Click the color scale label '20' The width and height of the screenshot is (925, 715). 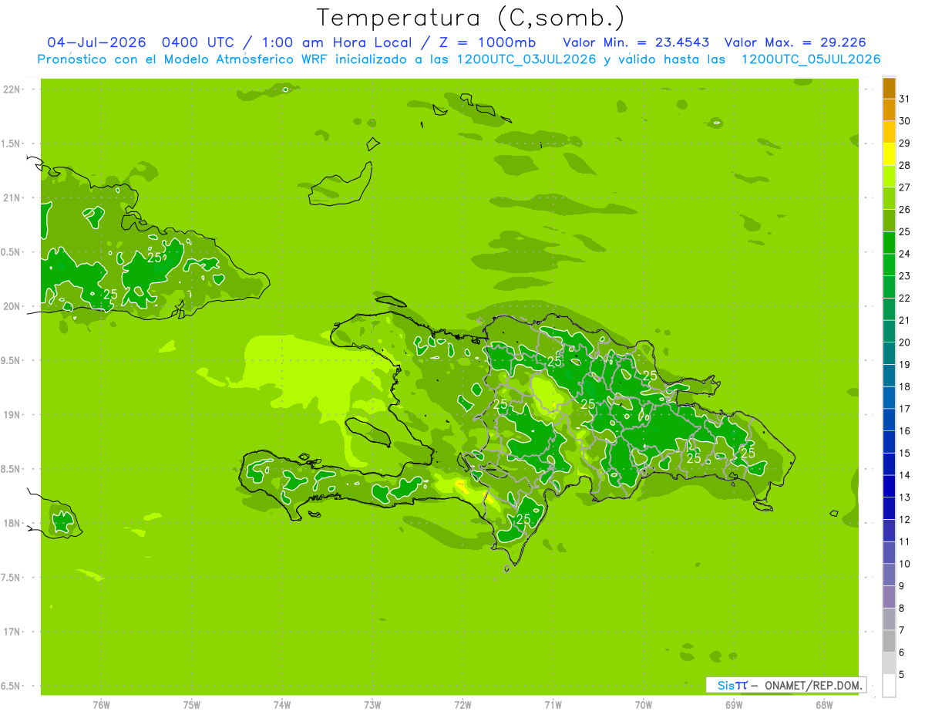904,342
